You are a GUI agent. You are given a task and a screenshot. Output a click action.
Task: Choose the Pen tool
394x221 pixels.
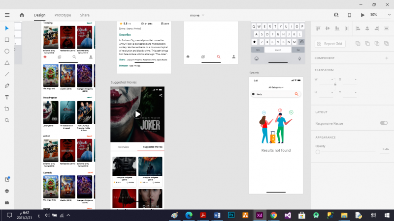[x=7, y=85]
